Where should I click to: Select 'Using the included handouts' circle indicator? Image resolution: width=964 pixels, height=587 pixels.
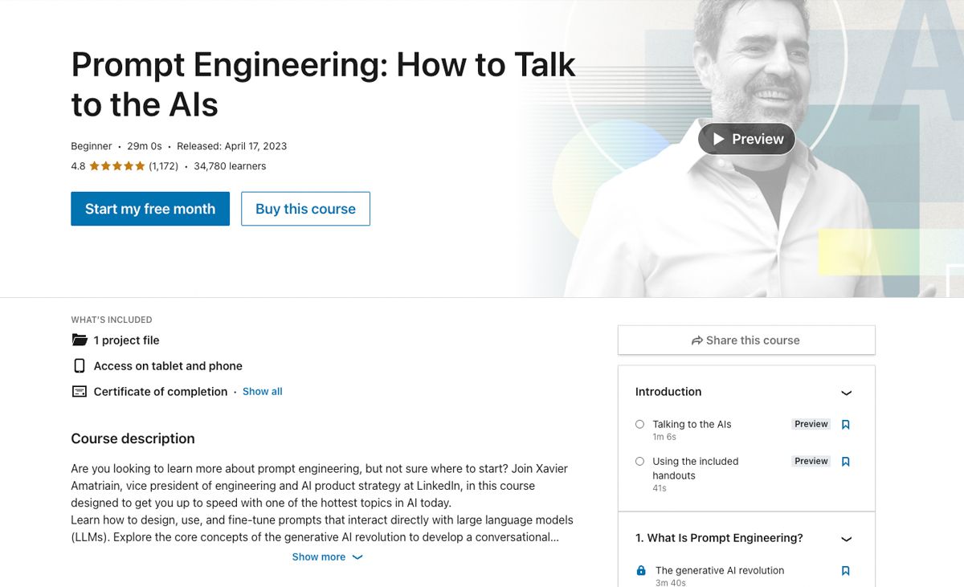click(x=639, y=462)
